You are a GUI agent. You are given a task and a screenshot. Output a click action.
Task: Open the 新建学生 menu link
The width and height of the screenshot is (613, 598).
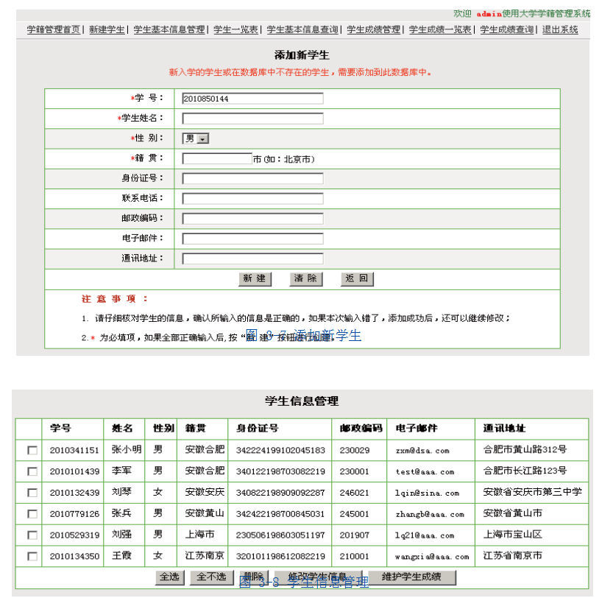pos(107,29)
